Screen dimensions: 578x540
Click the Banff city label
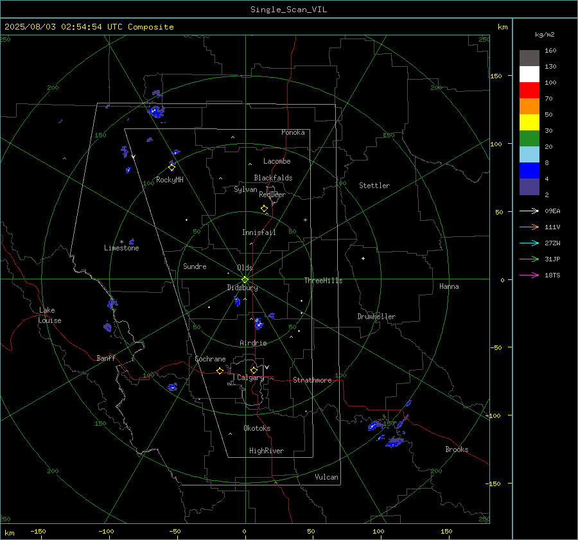pos(106,358)
